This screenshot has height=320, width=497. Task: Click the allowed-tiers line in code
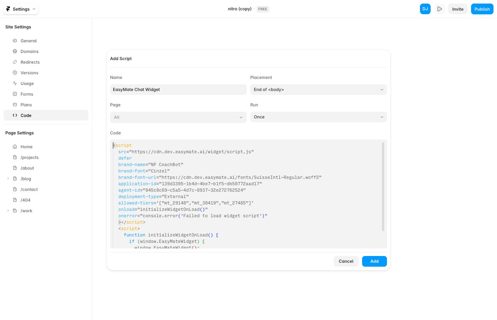[x=186, y=203]
